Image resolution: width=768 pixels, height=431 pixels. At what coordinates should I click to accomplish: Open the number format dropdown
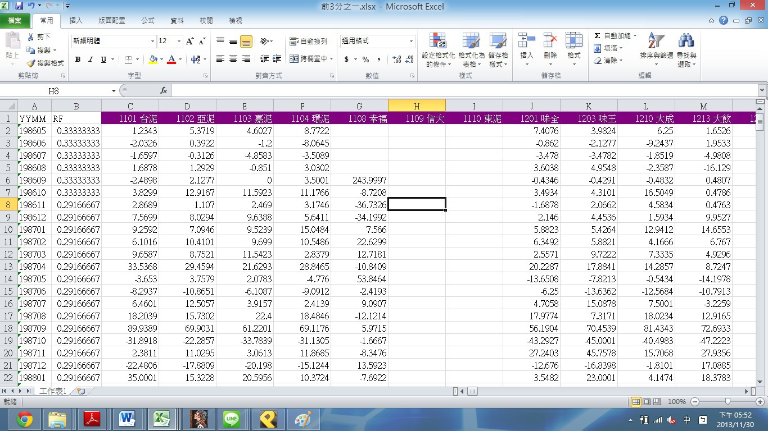point(411,42)
